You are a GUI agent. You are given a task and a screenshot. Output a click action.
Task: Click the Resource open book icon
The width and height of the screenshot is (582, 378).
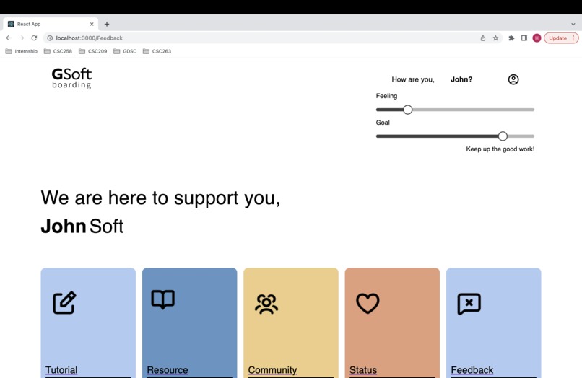[x=163, y=299]
